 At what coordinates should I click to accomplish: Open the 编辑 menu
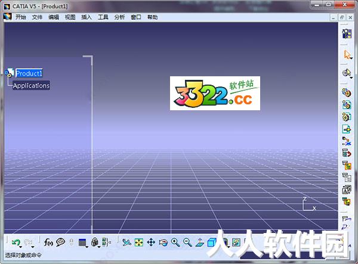coord(54,17)
